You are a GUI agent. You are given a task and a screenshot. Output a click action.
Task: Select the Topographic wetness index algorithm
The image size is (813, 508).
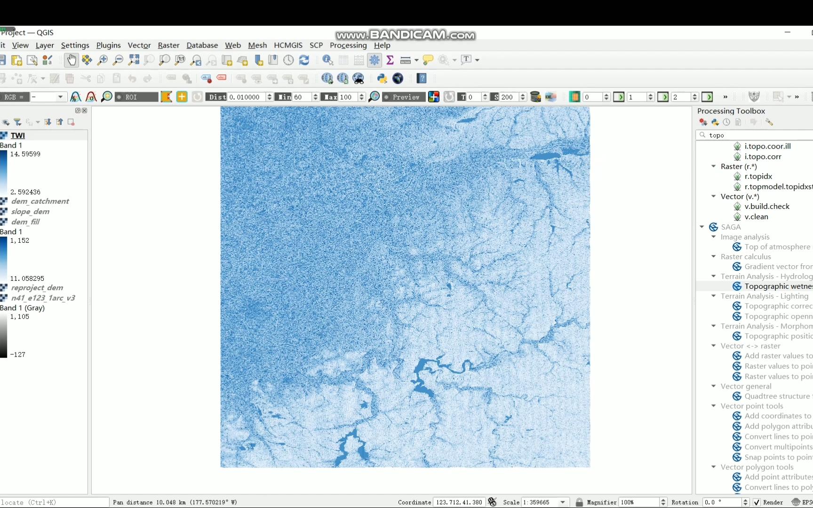coord(778,286)
